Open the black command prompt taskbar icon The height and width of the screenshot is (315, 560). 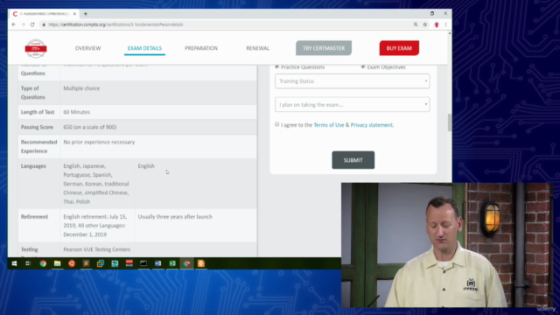tap(143, 263)
